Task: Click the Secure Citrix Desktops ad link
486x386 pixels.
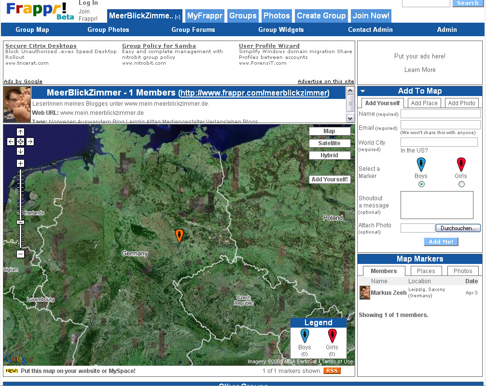Action: (41, 46)
